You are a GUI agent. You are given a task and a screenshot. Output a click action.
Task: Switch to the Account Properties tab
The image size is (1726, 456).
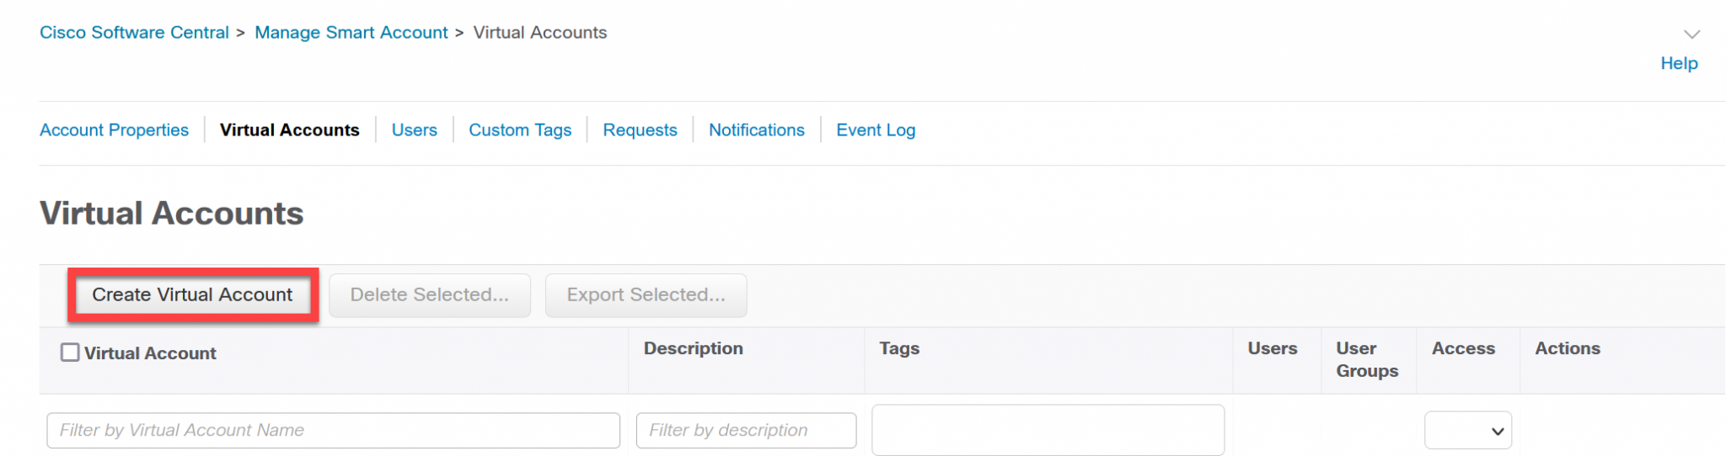click(x=114, y=130)
